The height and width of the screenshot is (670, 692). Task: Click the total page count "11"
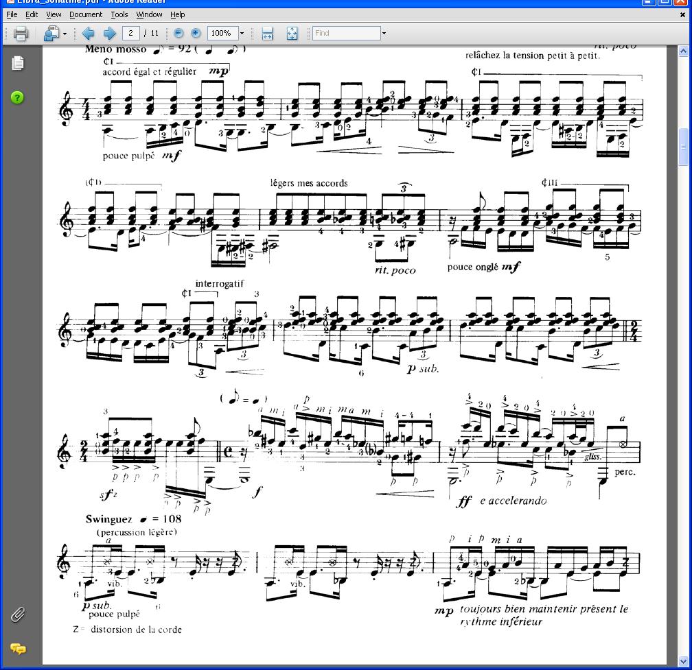coord(154,33)
